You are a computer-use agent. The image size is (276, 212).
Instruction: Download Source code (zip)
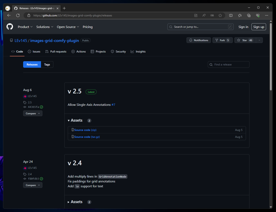tap(85, 130)
